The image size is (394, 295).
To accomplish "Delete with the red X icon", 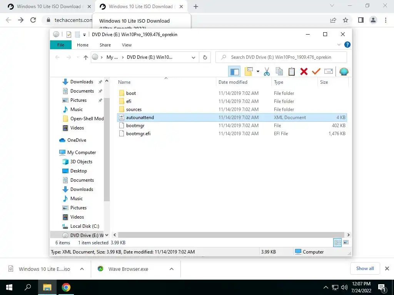I will [x=304, y=71].
